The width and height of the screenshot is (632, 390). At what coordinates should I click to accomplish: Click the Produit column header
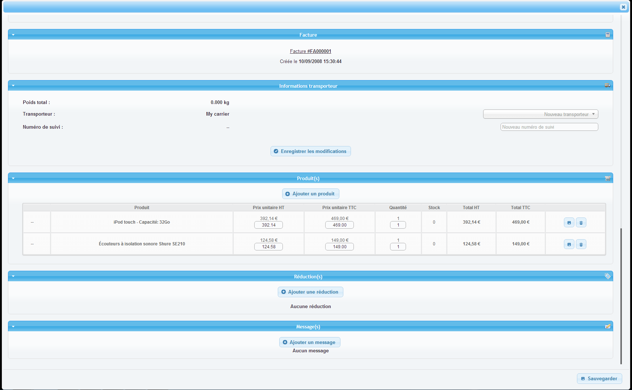(142, 208)
